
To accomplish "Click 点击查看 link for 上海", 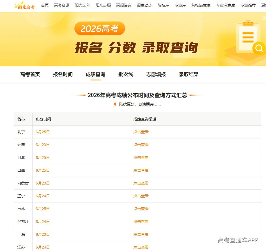I will 141,234.
